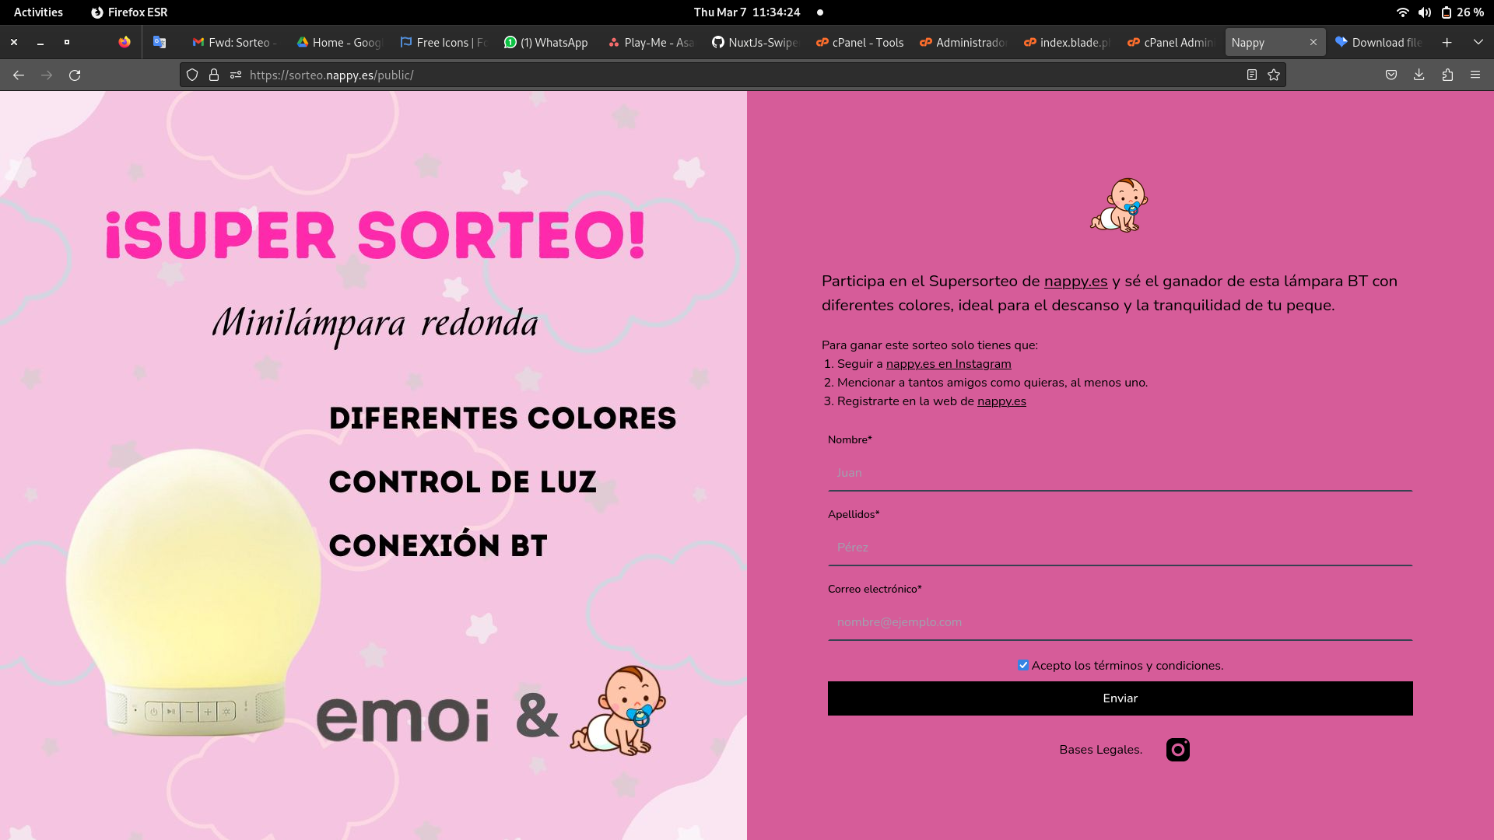Save page to Pocket icon
Image resolution: width=1494 pixels, height=840 pixels.
1391,75
